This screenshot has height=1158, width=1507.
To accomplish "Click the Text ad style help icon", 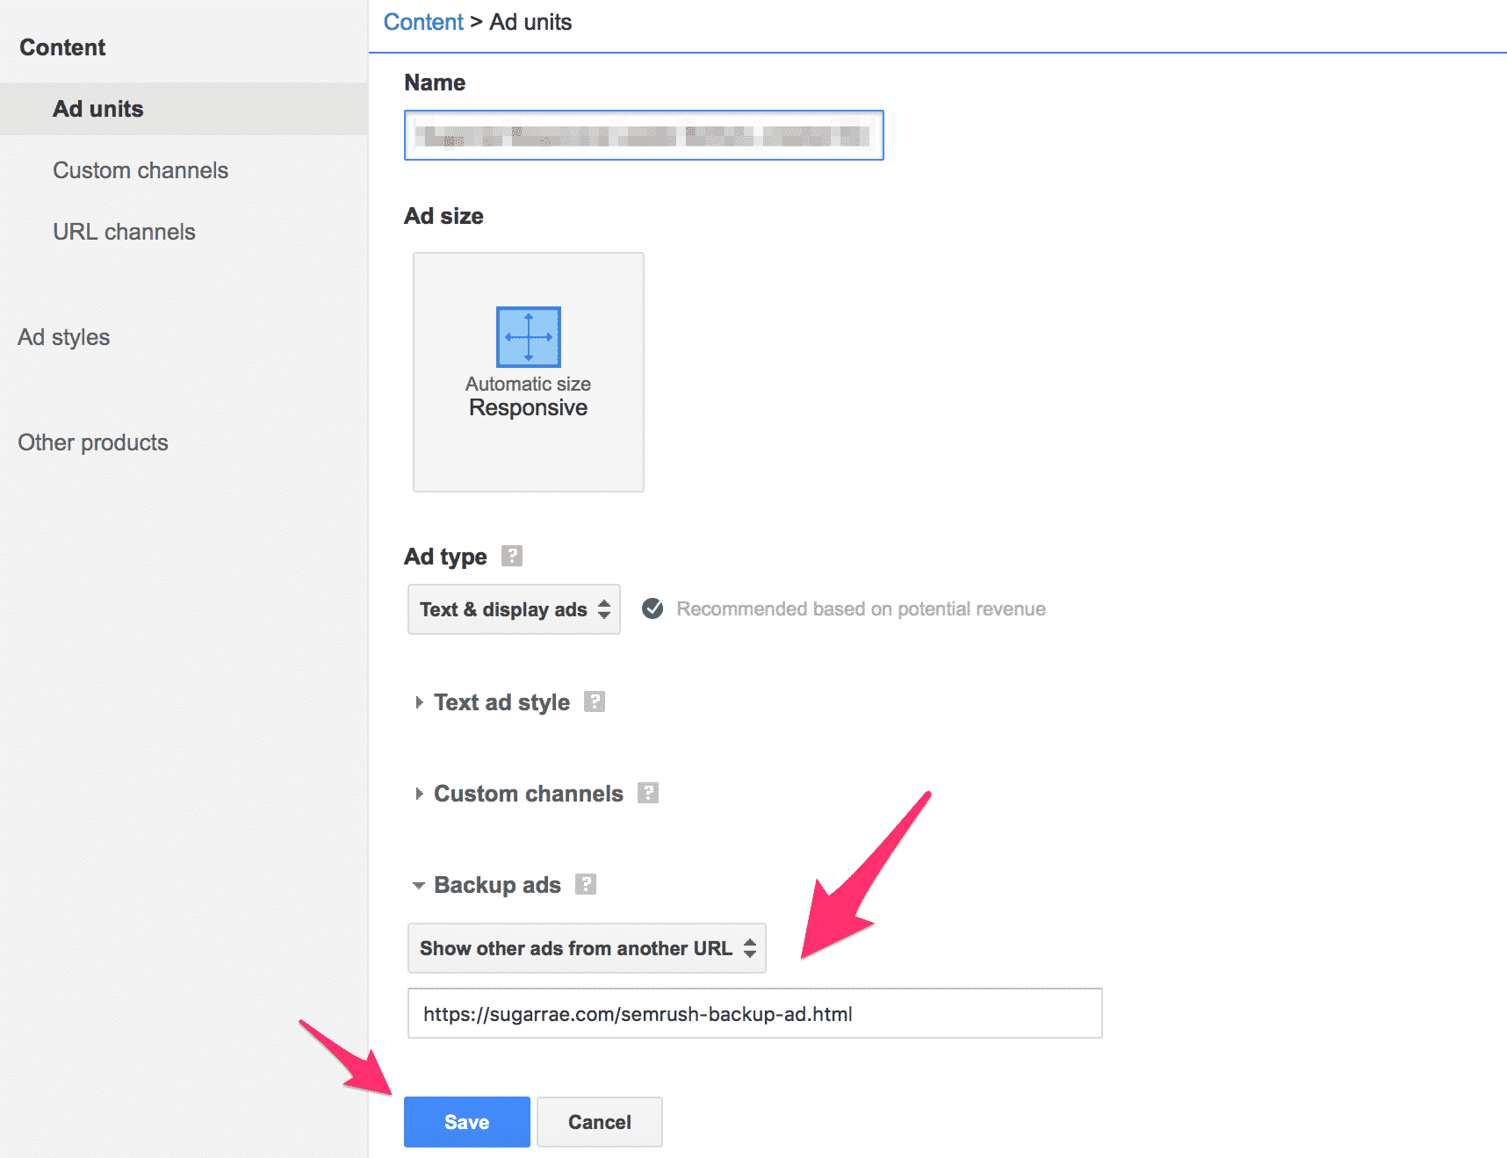I will (x=595, y=701).
